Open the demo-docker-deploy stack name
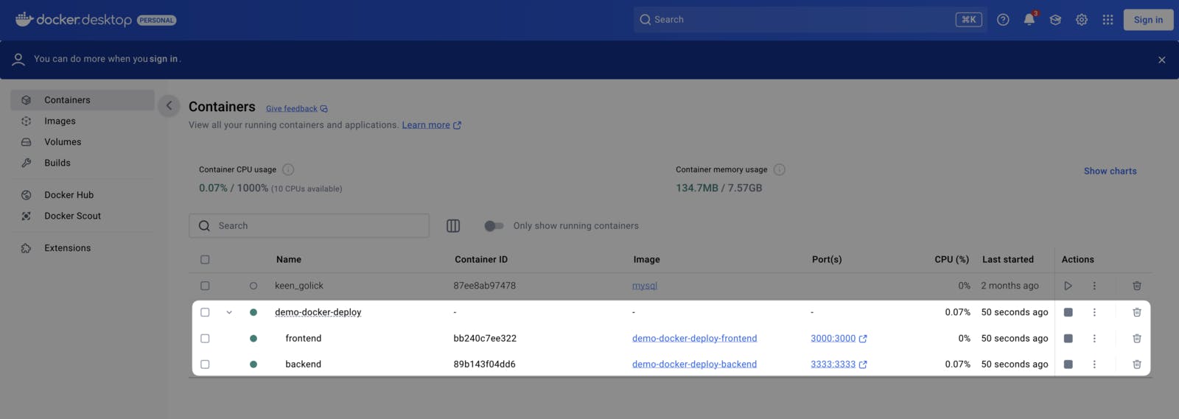The height and width of the screenshot is (419, 1179). (x=318, y=312)
